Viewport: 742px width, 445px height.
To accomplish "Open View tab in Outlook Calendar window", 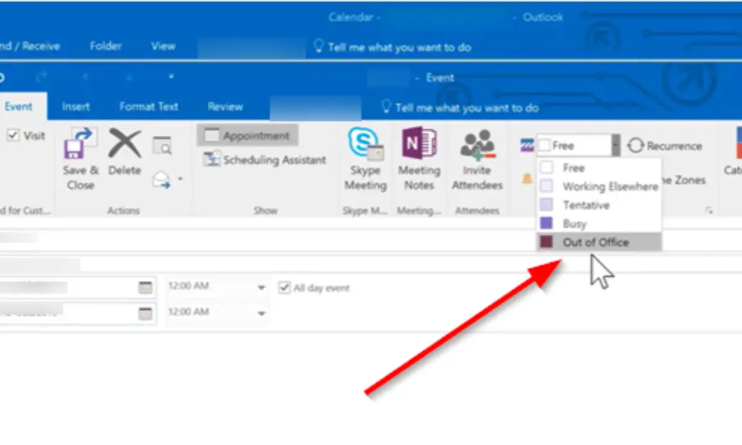I will point(163,46).
